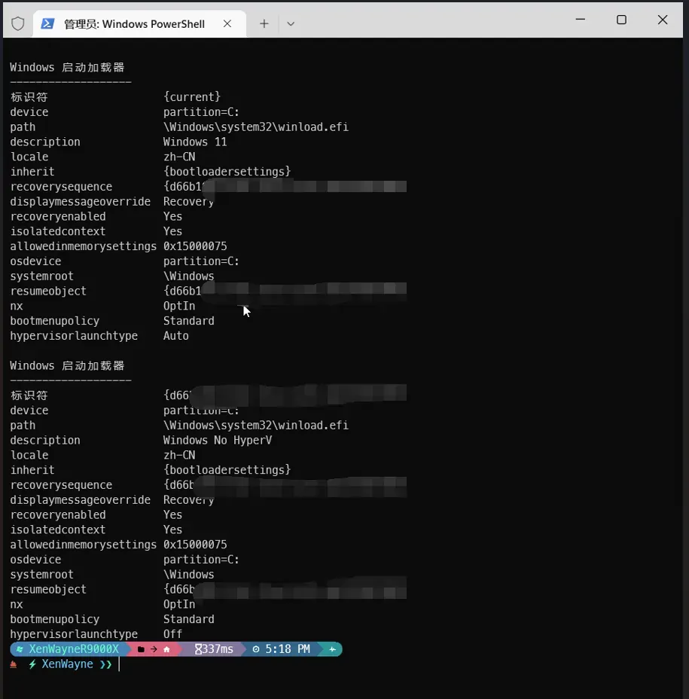Click the first locale 'zh-CN' value

coord(179,157)
